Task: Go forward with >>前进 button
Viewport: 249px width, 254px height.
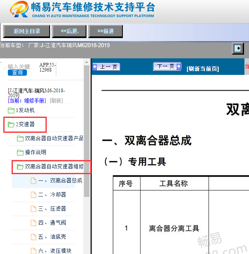Action: [x=105, y=31]
